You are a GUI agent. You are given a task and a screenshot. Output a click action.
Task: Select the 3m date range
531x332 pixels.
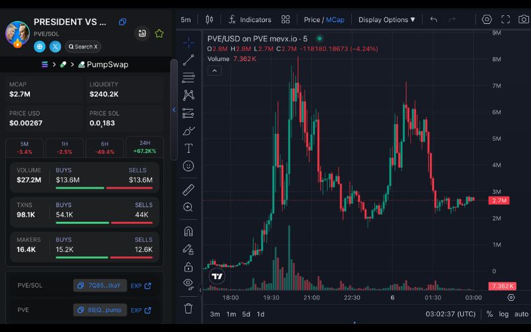click(x=214, y=314)
